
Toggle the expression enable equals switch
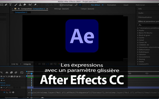point(4,92)
